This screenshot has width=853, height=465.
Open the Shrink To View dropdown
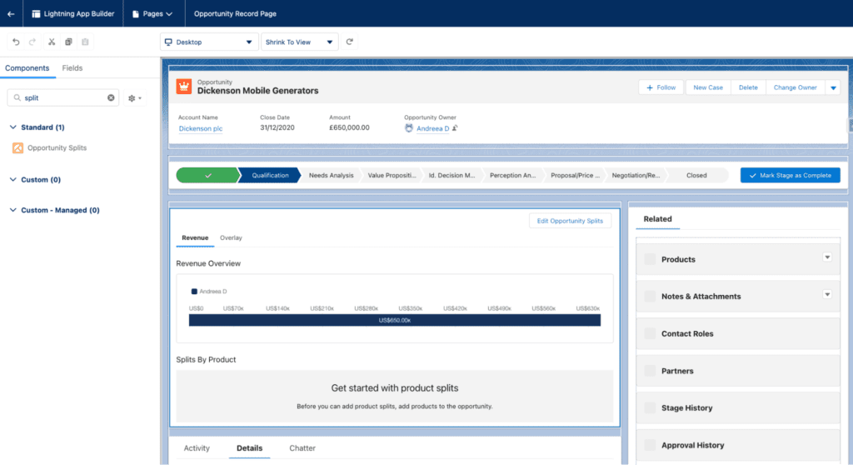tap(299, 42)
